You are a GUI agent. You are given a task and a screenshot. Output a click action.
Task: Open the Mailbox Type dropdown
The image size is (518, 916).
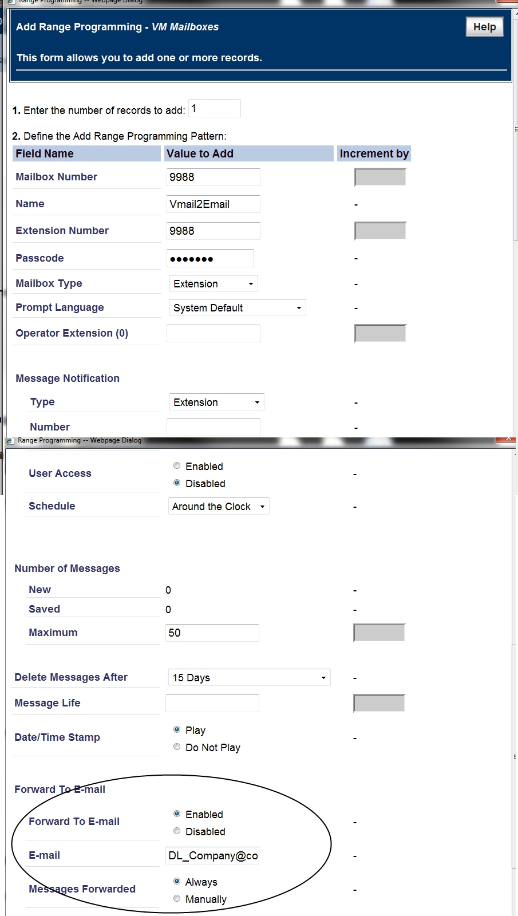[213, 283]
